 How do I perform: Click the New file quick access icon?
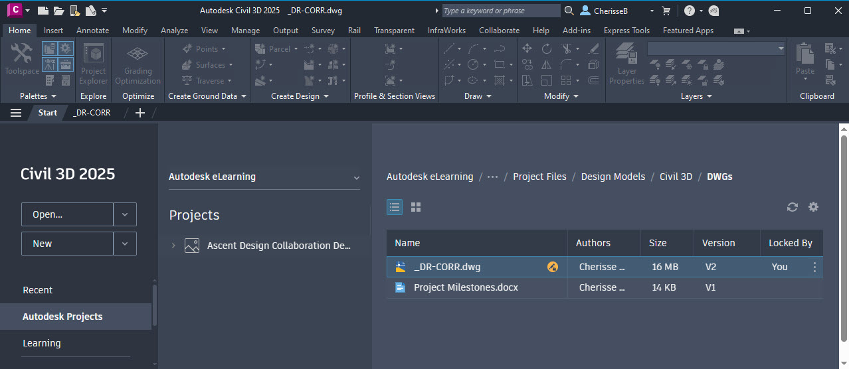pyautogui.click(x=43, y=11)
